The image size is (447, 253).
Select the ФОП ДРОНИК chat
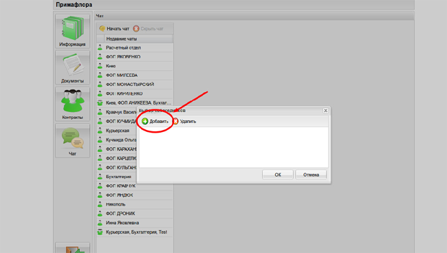[135, 213]
